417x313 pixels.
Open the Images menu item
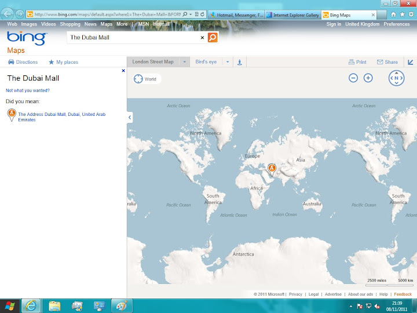click(x=29, y=24)
